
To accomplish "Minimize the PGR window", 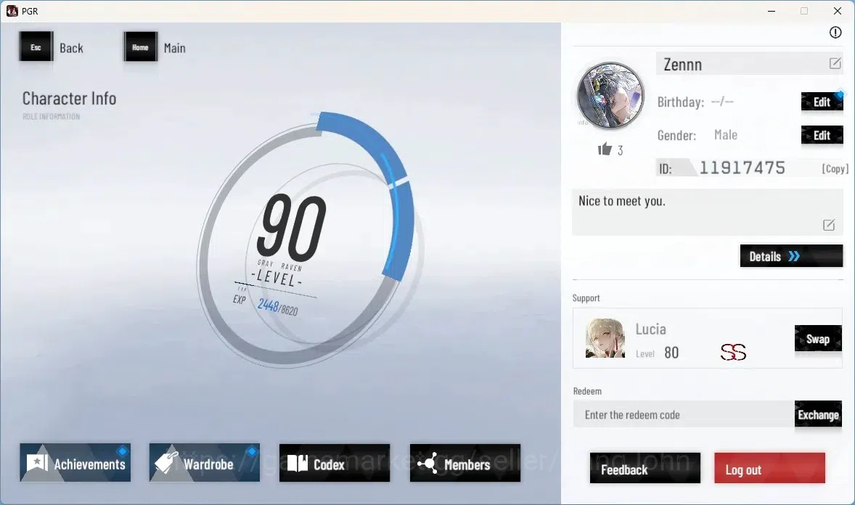I will [771, 11].
